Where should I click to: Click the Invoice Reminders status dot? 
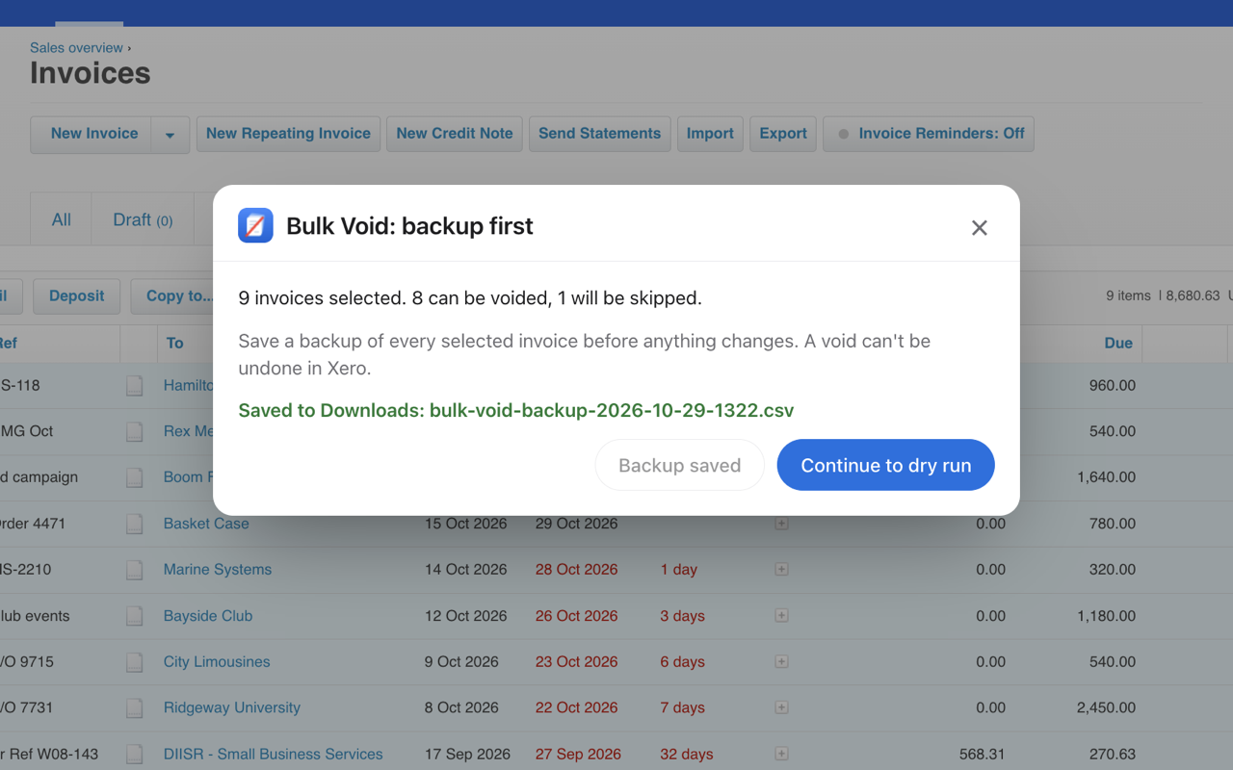click(x=844, y=135)
